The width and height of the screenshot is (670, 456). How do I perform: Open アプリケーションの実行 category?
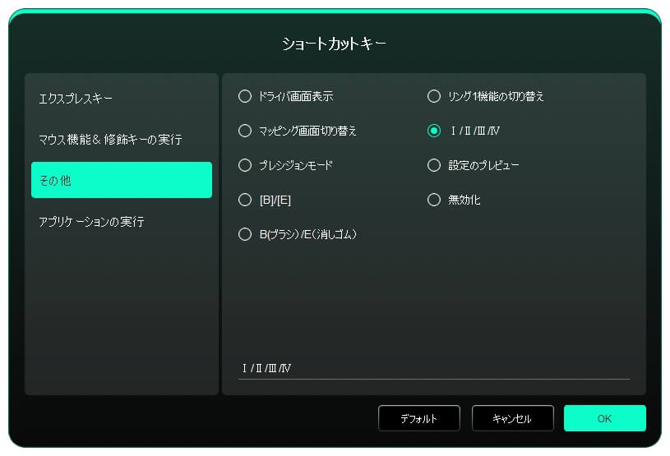pos(122,222)
